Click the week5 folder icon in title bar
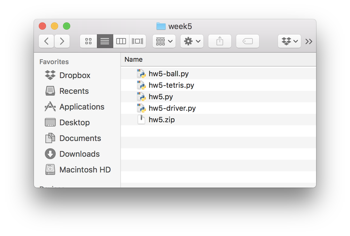Viewport: 350px width, 236px height. (x=161, y=26)
